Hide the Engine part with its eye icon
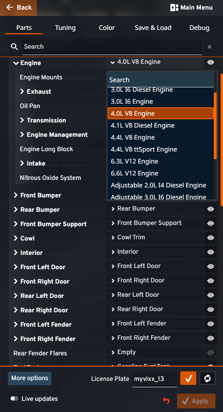Viewport: 223px width, 412px height. point(210,62)
